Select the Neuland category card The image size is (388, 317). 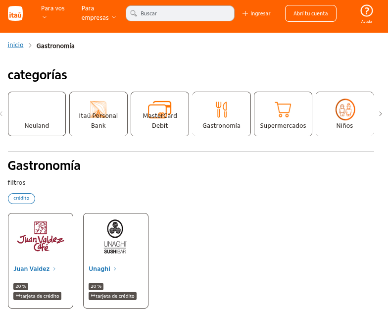37,114
